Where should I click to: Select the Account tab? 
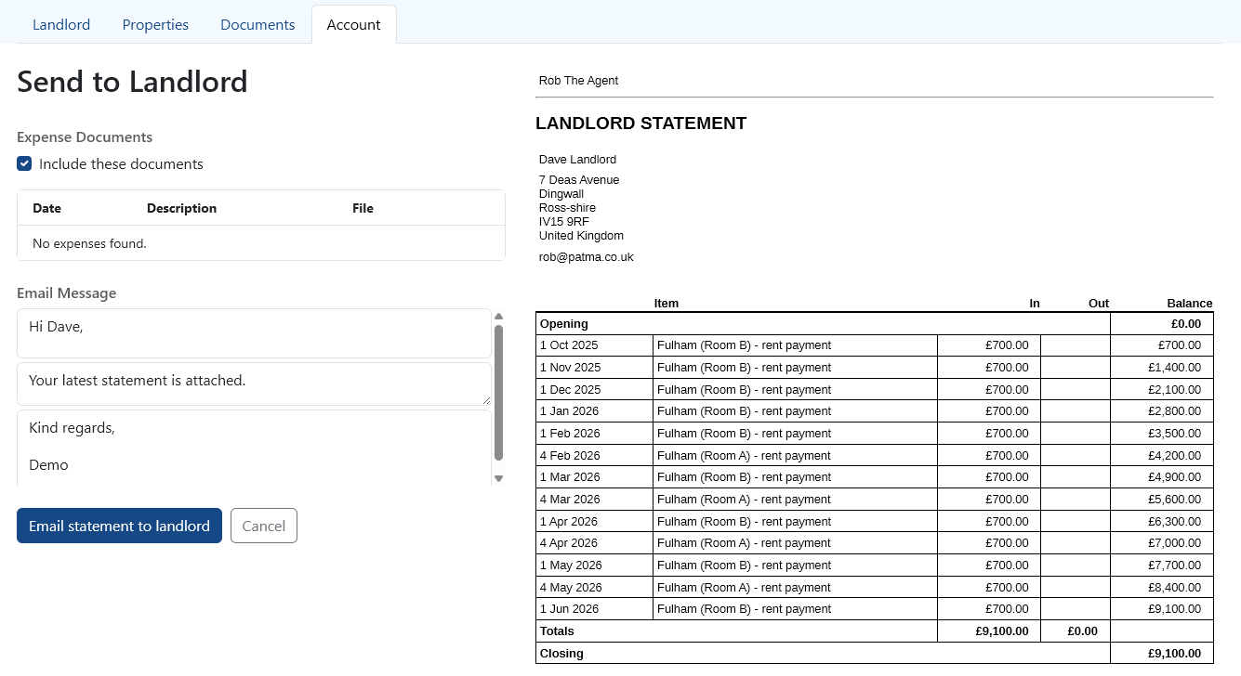353,25
